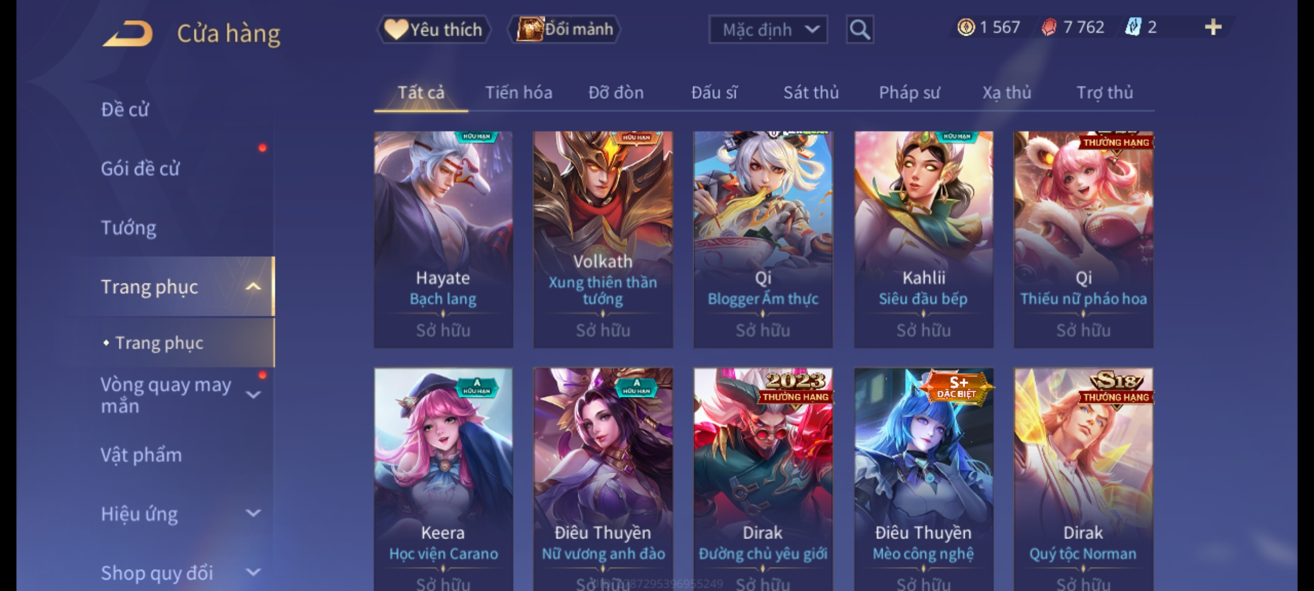Select the Tiến hóa tab

click(518, 92)
